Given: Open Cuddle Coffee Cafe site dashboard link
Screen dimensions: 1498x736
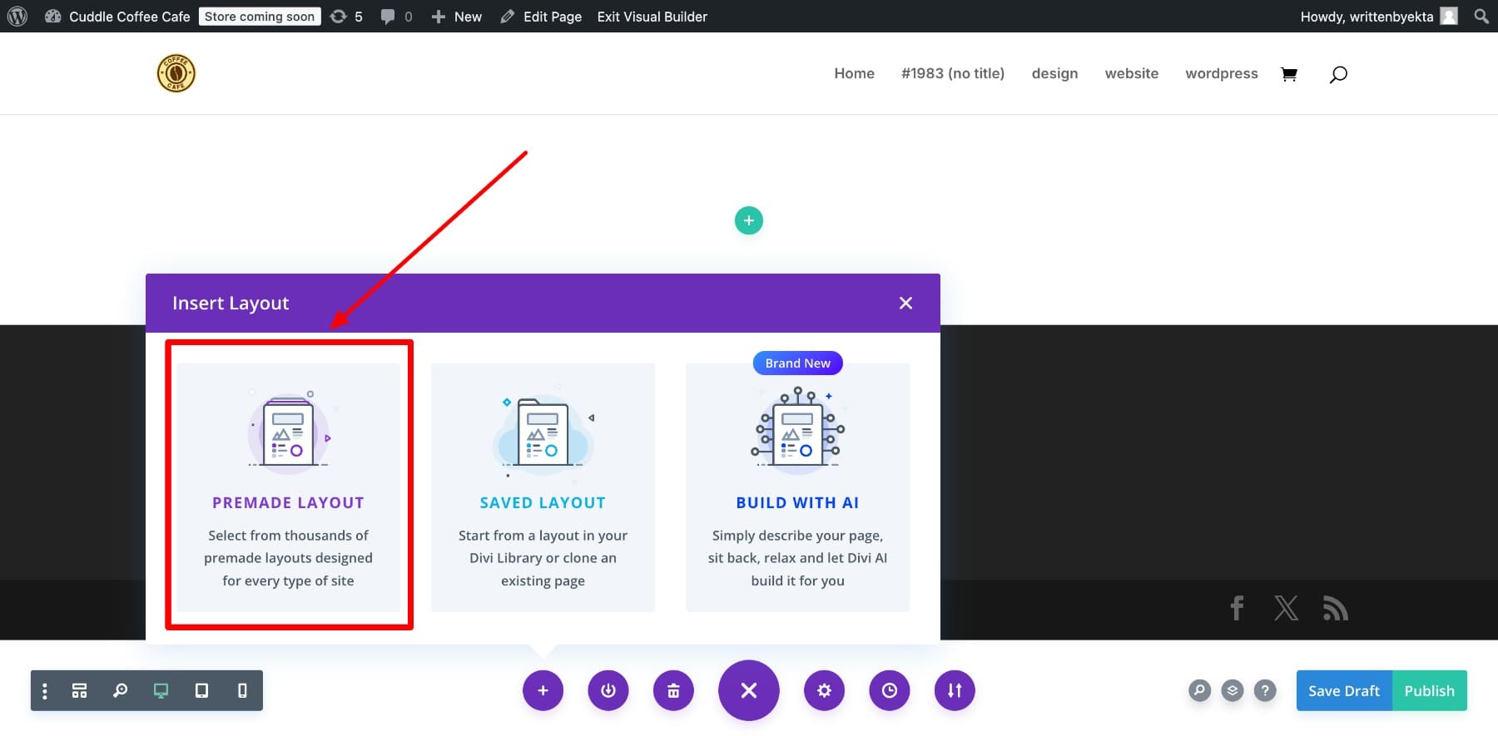Looking at the screenshot, I should [x=117, y=16].
